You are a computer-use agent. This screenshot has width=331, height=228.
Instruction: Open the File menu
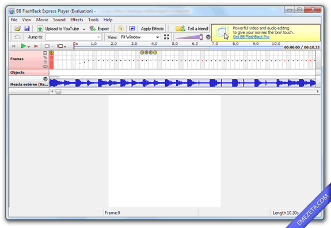[14, 20]
